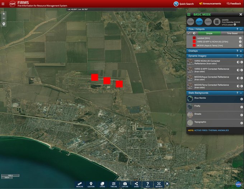Screen dimensions: 244x189
Task: Click the MODIS [1km] color swatch
Action: [194, 45]
